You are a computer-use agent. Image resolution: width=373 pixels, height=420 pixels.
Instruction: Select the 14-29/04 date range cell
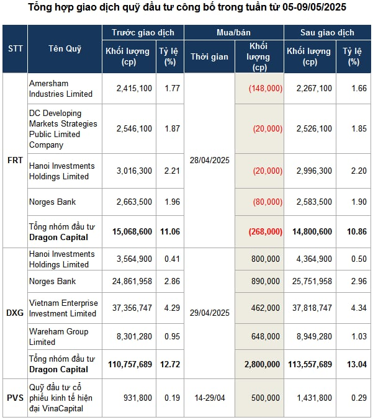pos(209,398)
